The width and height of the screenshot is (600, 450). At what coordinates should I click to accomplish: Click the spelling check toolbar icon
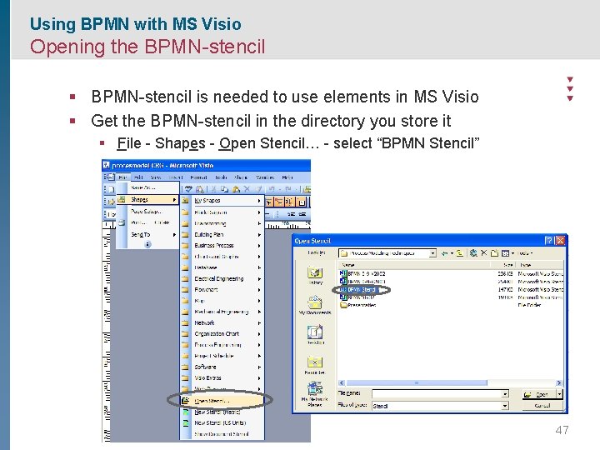coord(188,189)
